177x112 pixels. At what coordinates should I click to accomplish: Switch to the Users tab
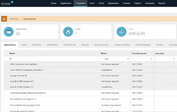(24, 45)
